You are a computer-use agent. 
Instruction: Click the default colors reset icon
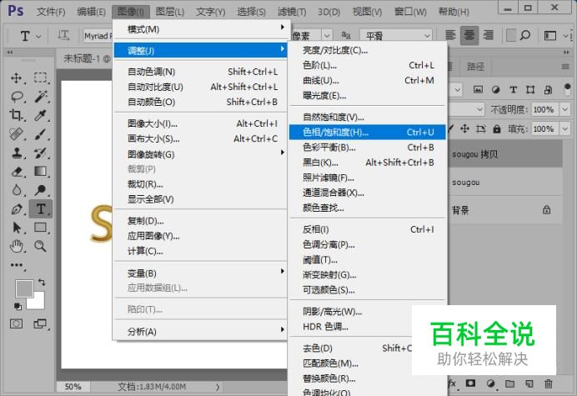[18, 306]
